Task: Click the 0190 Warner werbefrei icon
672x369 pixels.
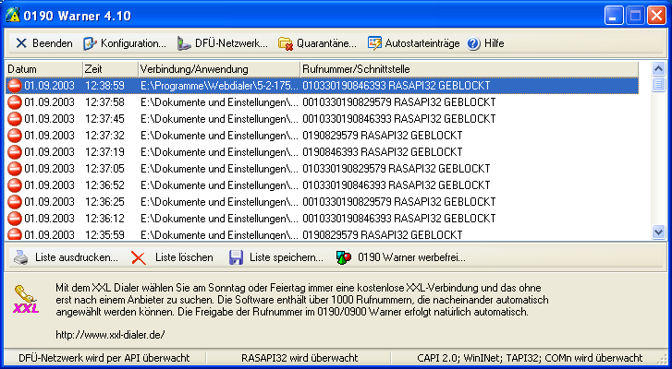Action: (x=344, y=257)
